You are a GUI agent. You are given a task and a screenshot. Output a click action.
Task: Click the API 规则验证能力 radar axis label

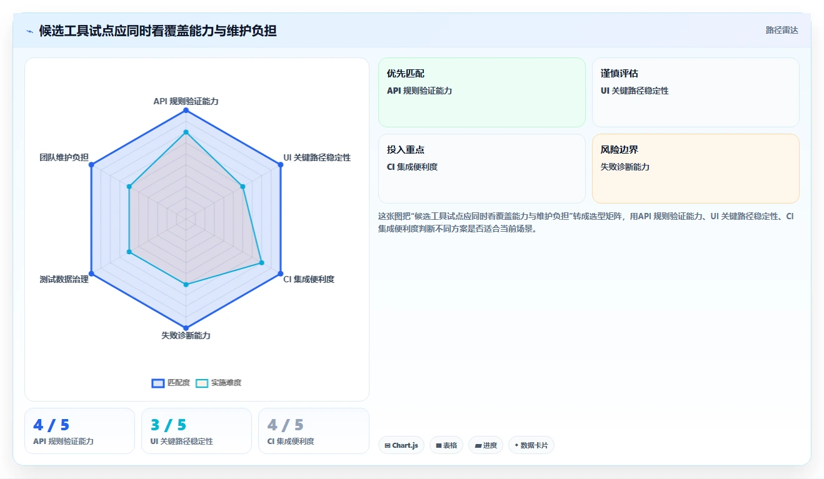coord(186,101)
